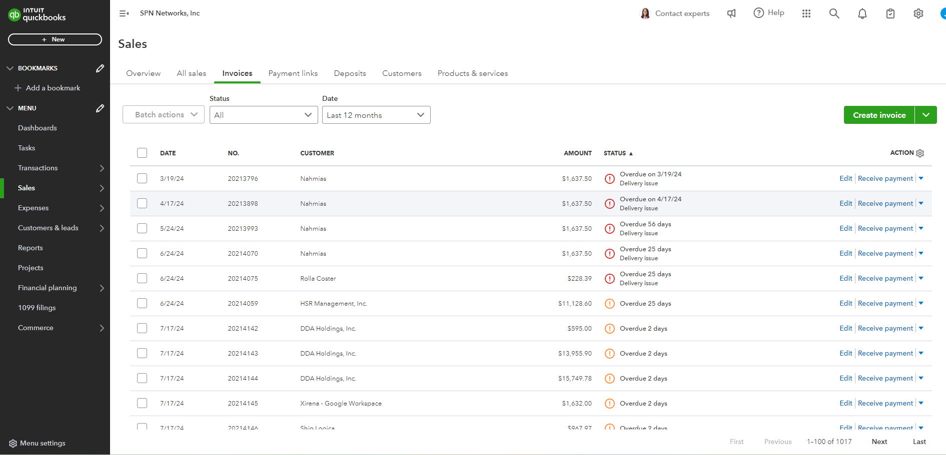Tick the checkbox for invoice 20214059

[x=142, y=303]
